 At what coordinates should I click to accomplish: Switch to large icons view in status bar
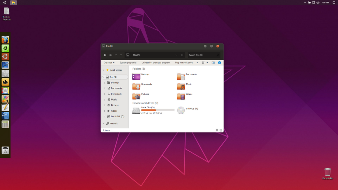click(x=221, y=130)
